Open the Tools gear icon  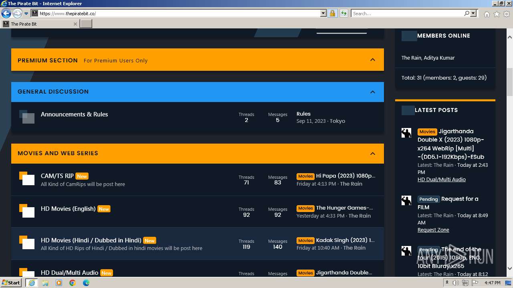(507, 14)
